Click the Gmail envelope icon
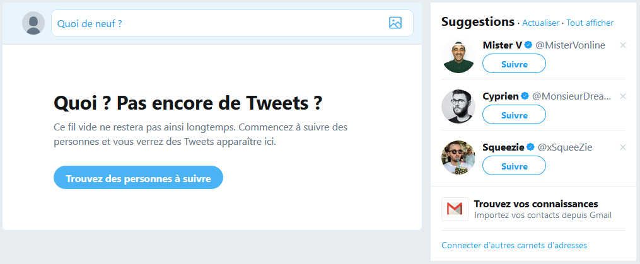This screenshot has height=264, width=640. (455, 209)
